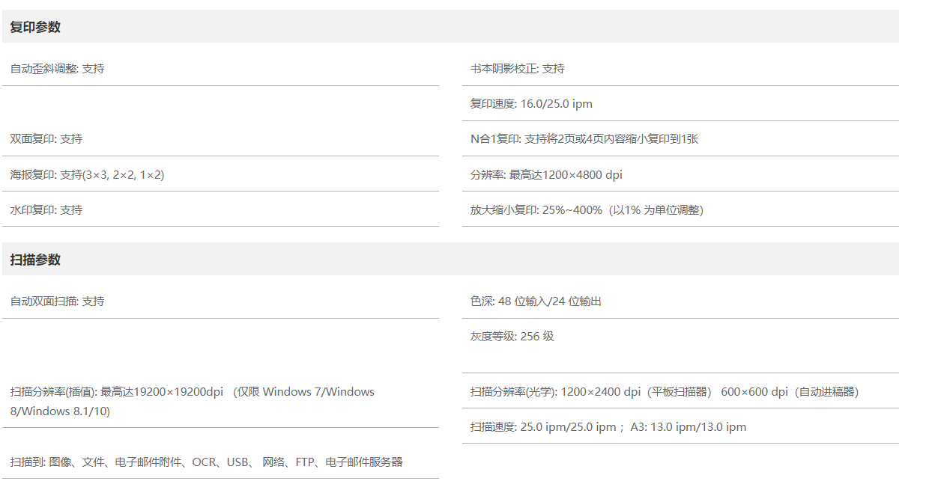The image size is (938, 481).
Task: Select the 灰度等级 256 级 row
Action: (x=512, y=337)
